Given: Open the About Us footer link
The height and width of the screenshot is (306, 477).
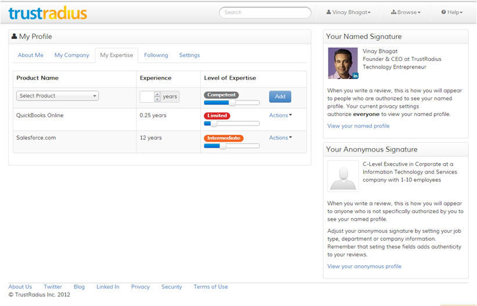Looking at the screenshot, I should [x=20, y=286].
